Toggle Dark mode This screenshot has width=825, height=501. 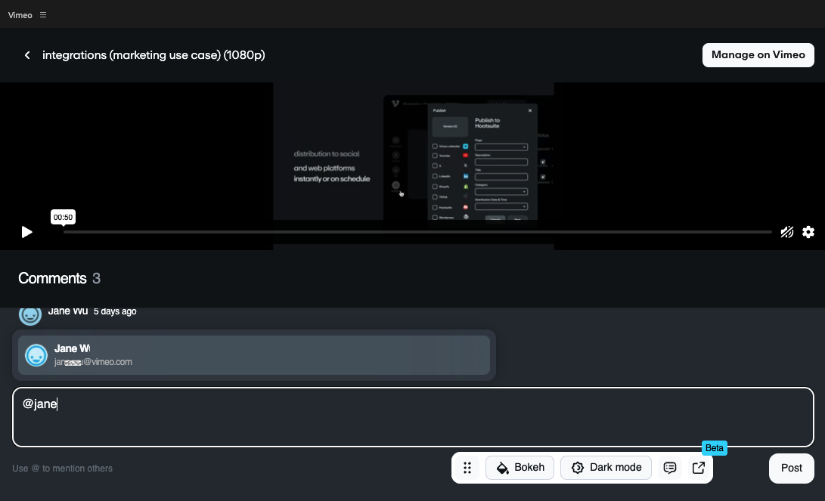coord(606,468)
